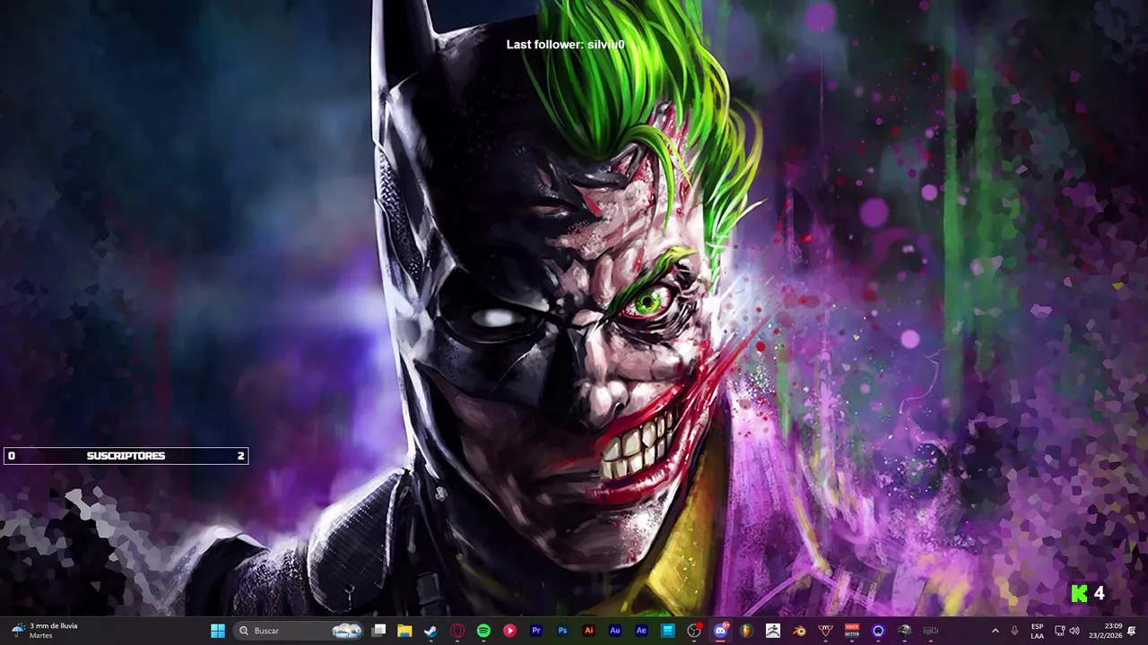Screen dimensions: 1148x645
Task: Open the notifications bell icon
Action: tap(1132, 631)
